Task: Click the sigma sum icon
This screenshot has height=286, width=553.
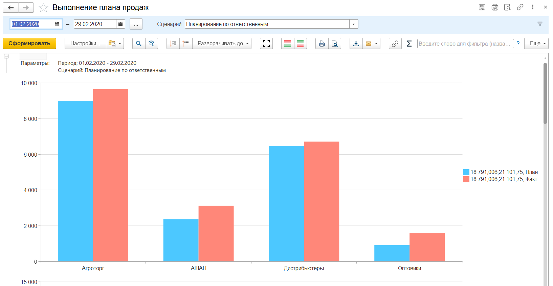Action: 409,44
